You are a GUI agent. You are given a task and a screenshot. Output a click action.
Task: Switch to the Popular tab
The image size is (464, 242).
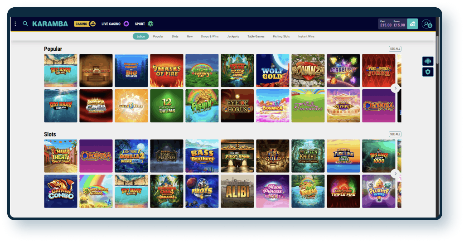coord(158,36)
